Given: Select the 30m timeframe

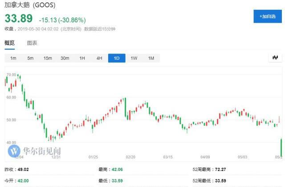Looking at the screenshot, I should (x=65, y=58).
